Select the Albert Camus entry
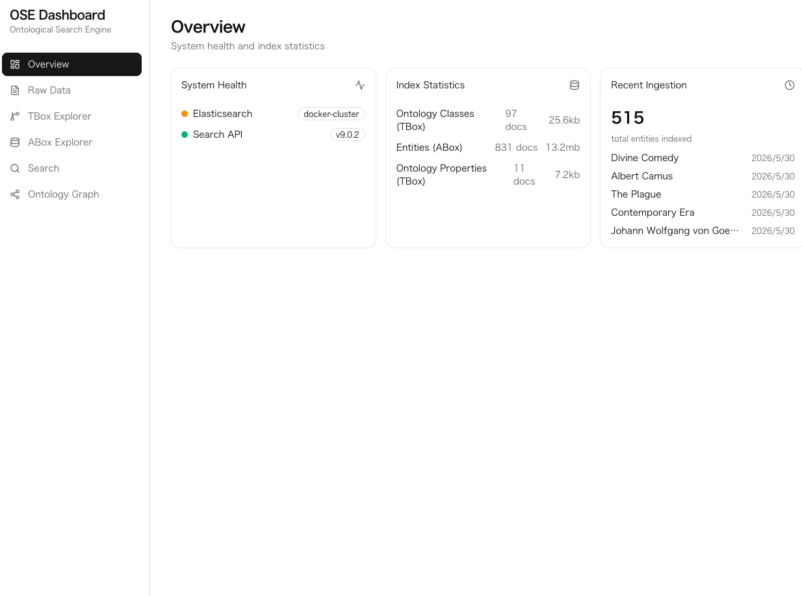 tap(641, 176)
